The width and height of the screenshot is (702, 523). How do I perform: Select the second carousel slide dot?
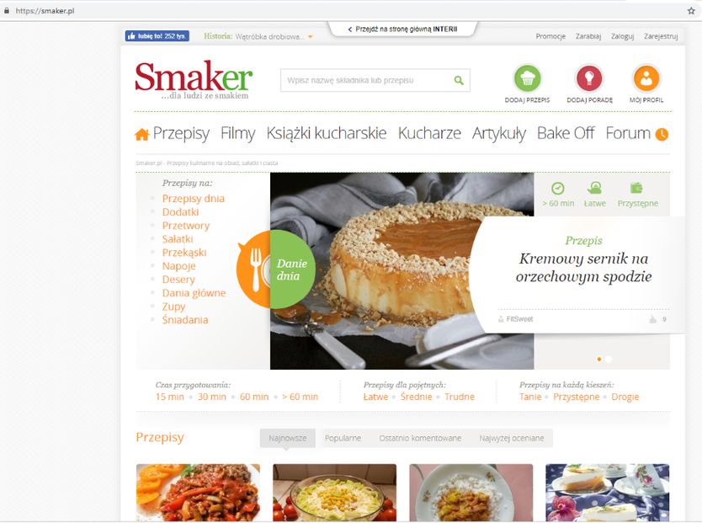tap(608, 359)
